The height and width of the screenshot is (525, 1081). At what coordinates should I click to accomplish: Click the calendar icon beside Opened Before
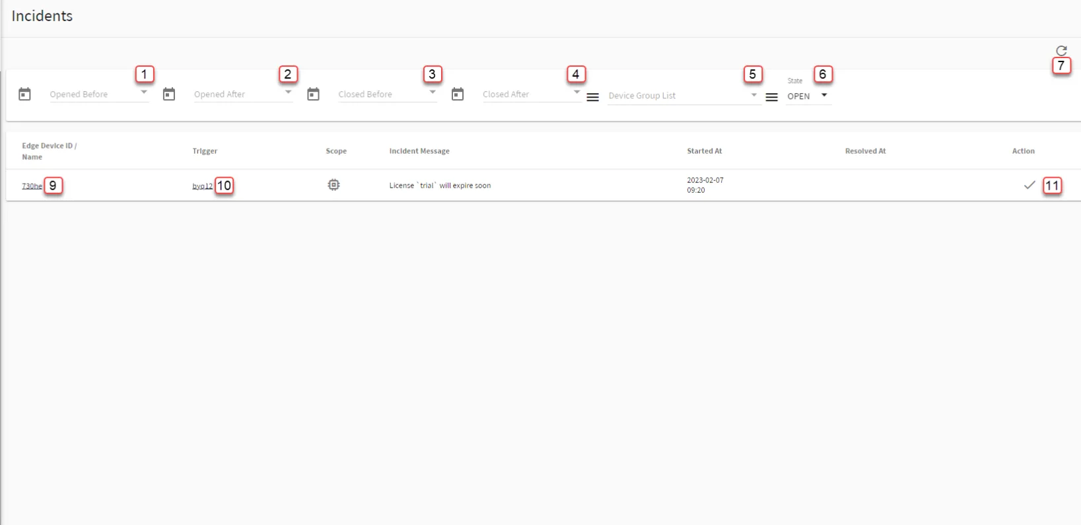[24, 94]
